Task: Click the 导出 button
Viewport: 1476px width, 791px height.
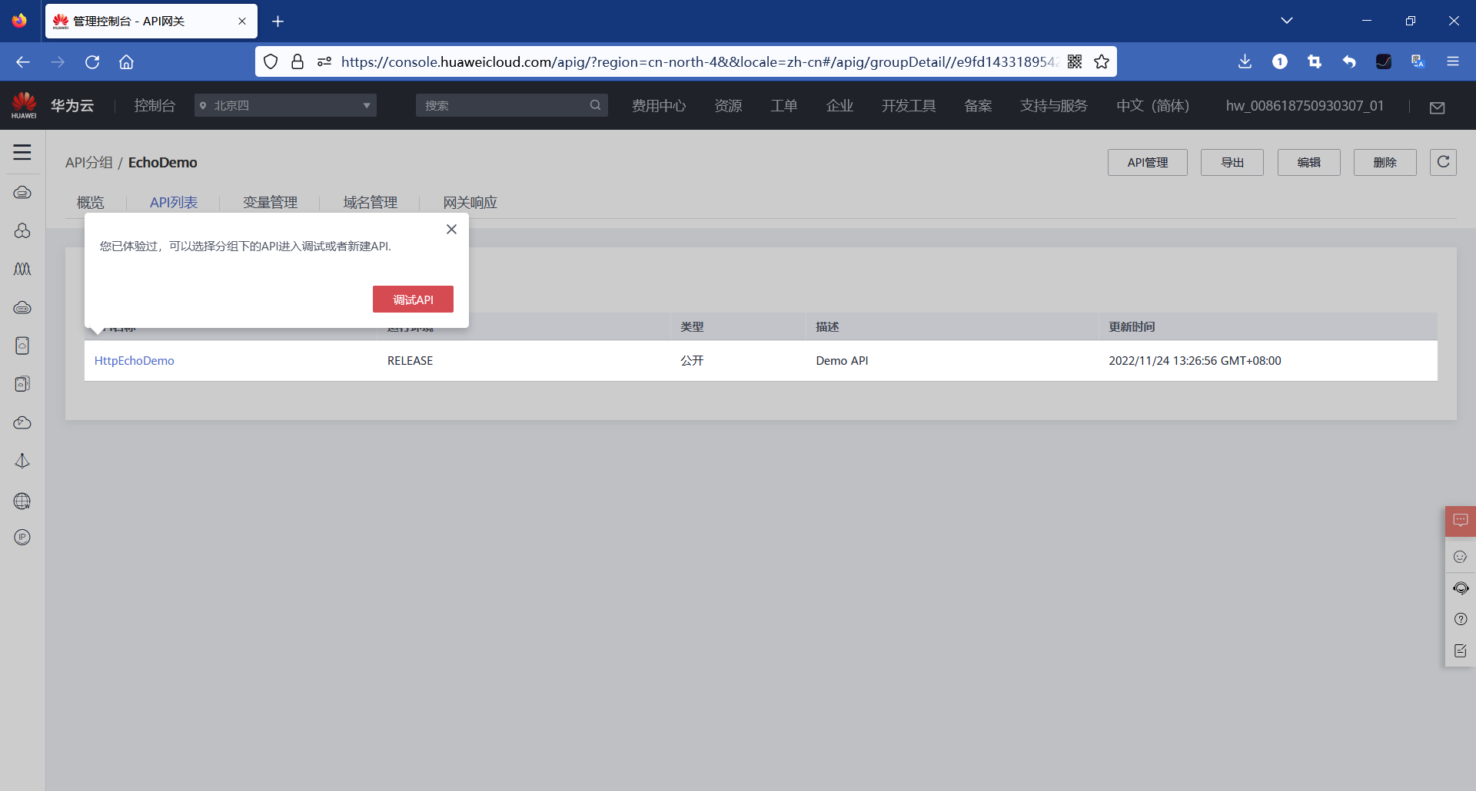Action: (x=1232, y=162)
